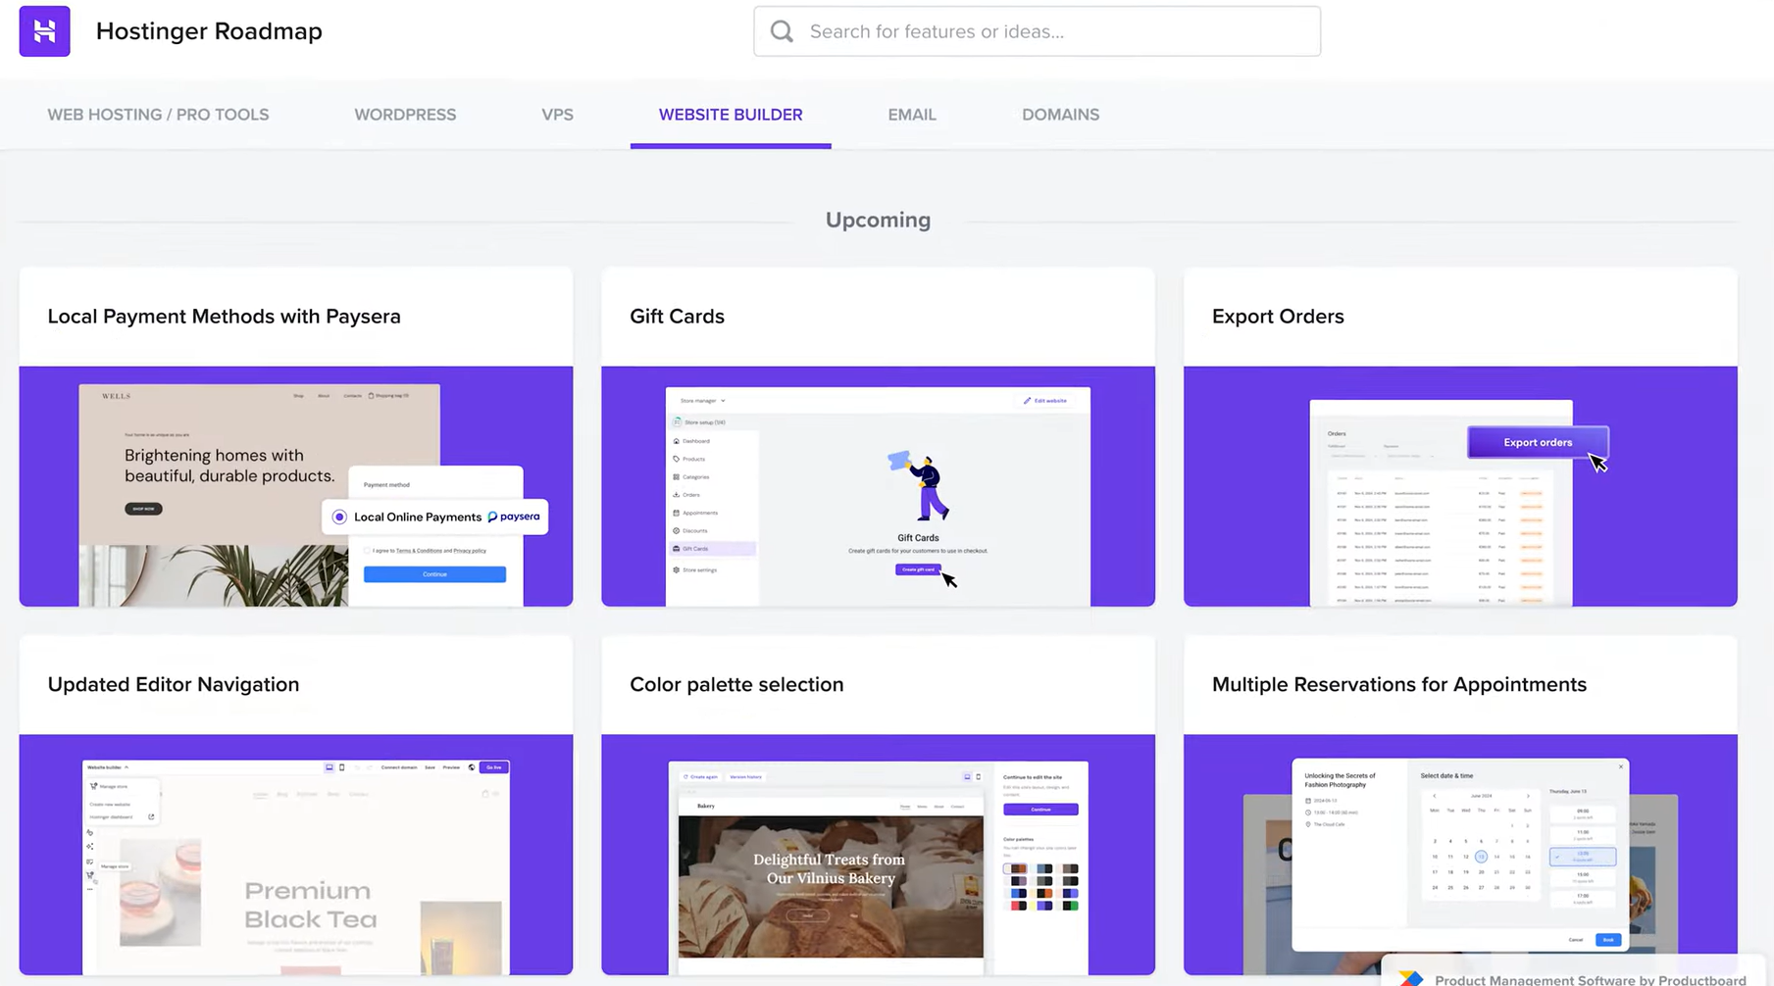The image size is (1774, 986).
Task: Click the search for features input field
Action: click(x=1037, y=30)
